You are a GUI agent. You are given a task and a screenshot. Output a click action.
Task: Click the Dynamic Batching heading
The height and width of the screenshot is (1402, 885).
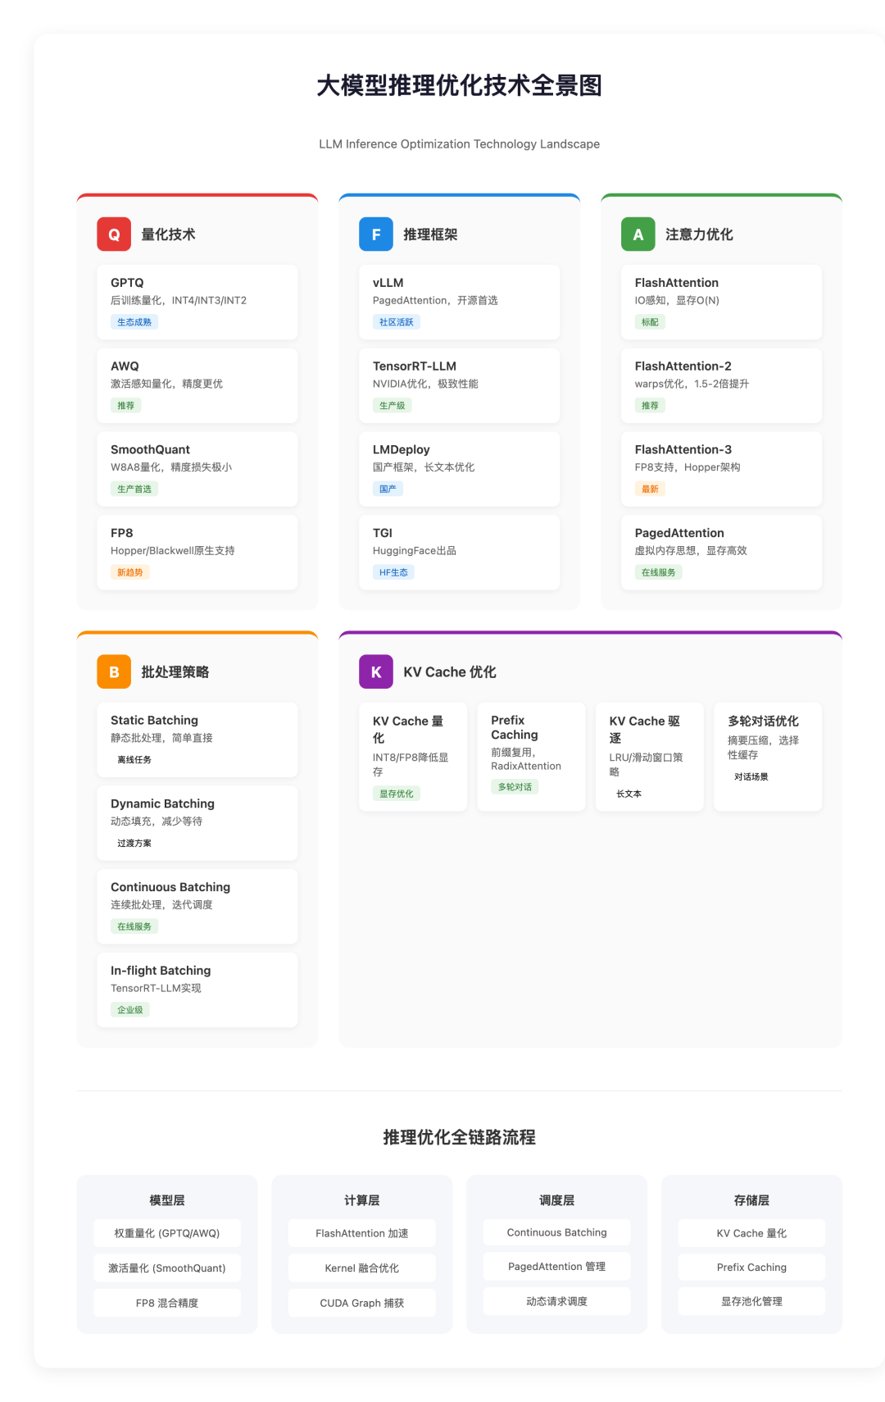click(162, 804)
